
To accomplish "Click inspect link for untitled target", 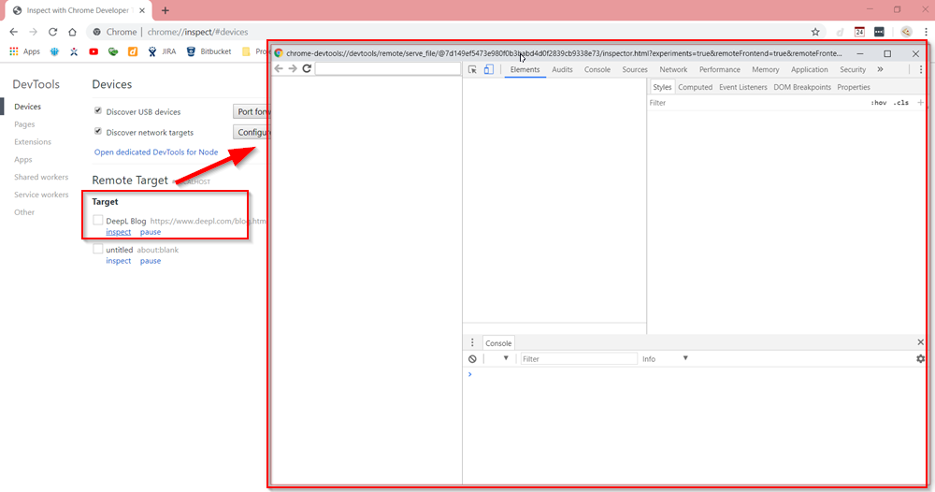I will 118,261.
